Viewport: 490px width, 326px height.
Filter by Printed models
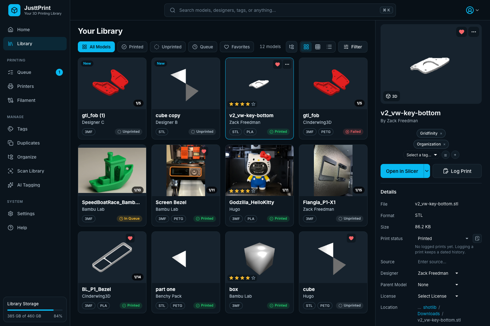(x=132, y=47)
